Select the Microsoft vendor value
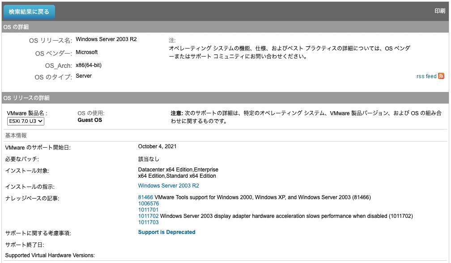Image resolution: width=451 pixels, height=263 pixels. (x=87, y=52)
